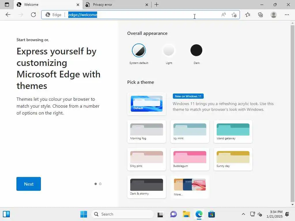This screenshot has height=221, width=295.
Task: Open Task View on taskbar
Action: coord(160,214)
